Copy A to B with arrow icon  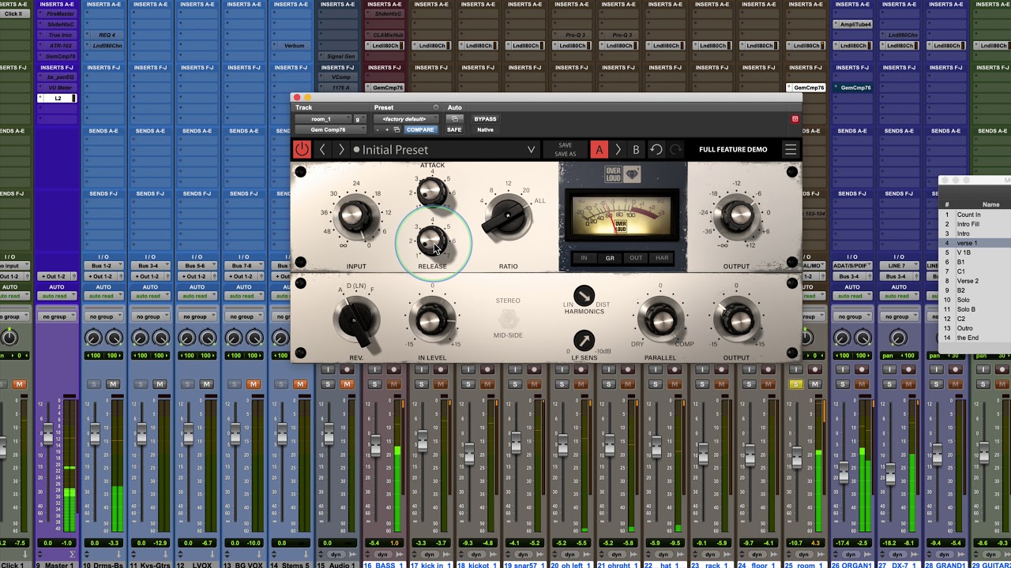click(x=618, y=149)
